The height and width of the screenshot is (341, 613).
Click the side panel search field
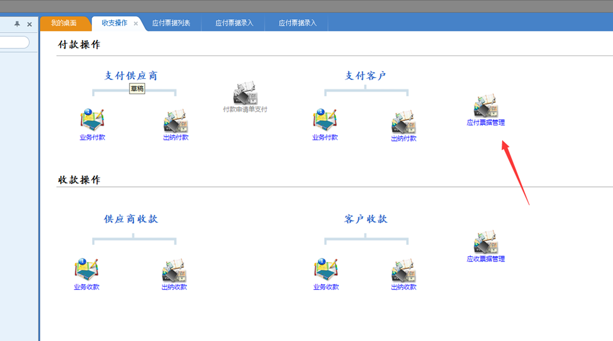[14, 42]
